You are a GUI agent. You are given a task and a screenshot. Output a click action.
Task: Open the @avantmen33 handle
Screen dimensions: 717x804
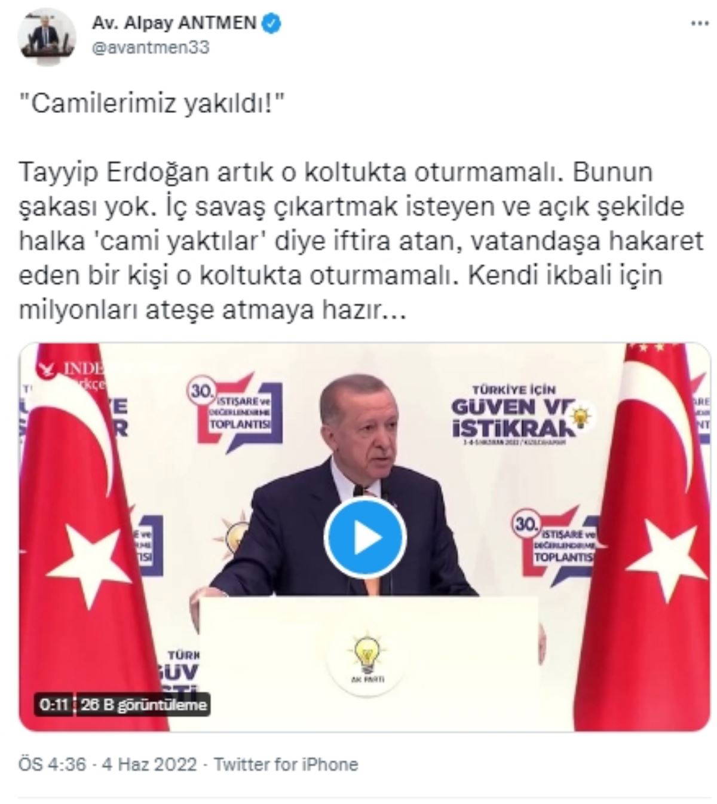point(151,48)
